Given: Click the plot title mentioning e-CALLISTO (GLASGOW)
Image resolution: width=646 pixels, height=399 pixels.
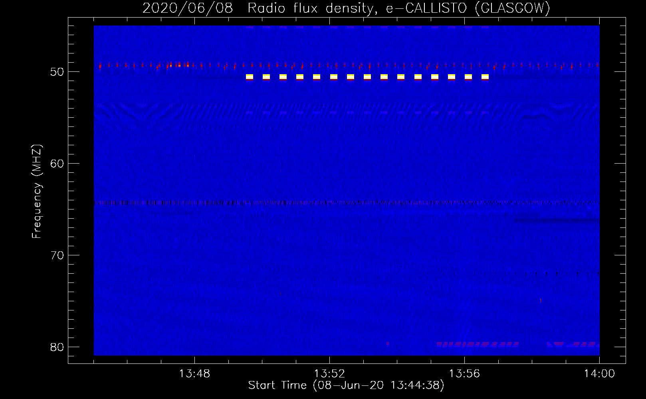Looking at the screenshot, I should tap(346, 8).
